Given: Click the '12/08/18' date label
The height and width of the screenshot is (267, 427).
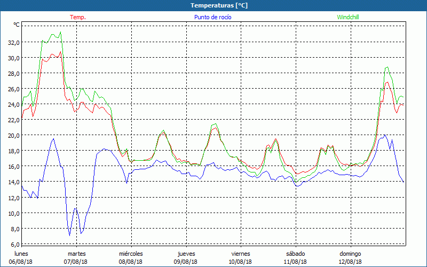Looking at the screenshot, I should (350, 262).
